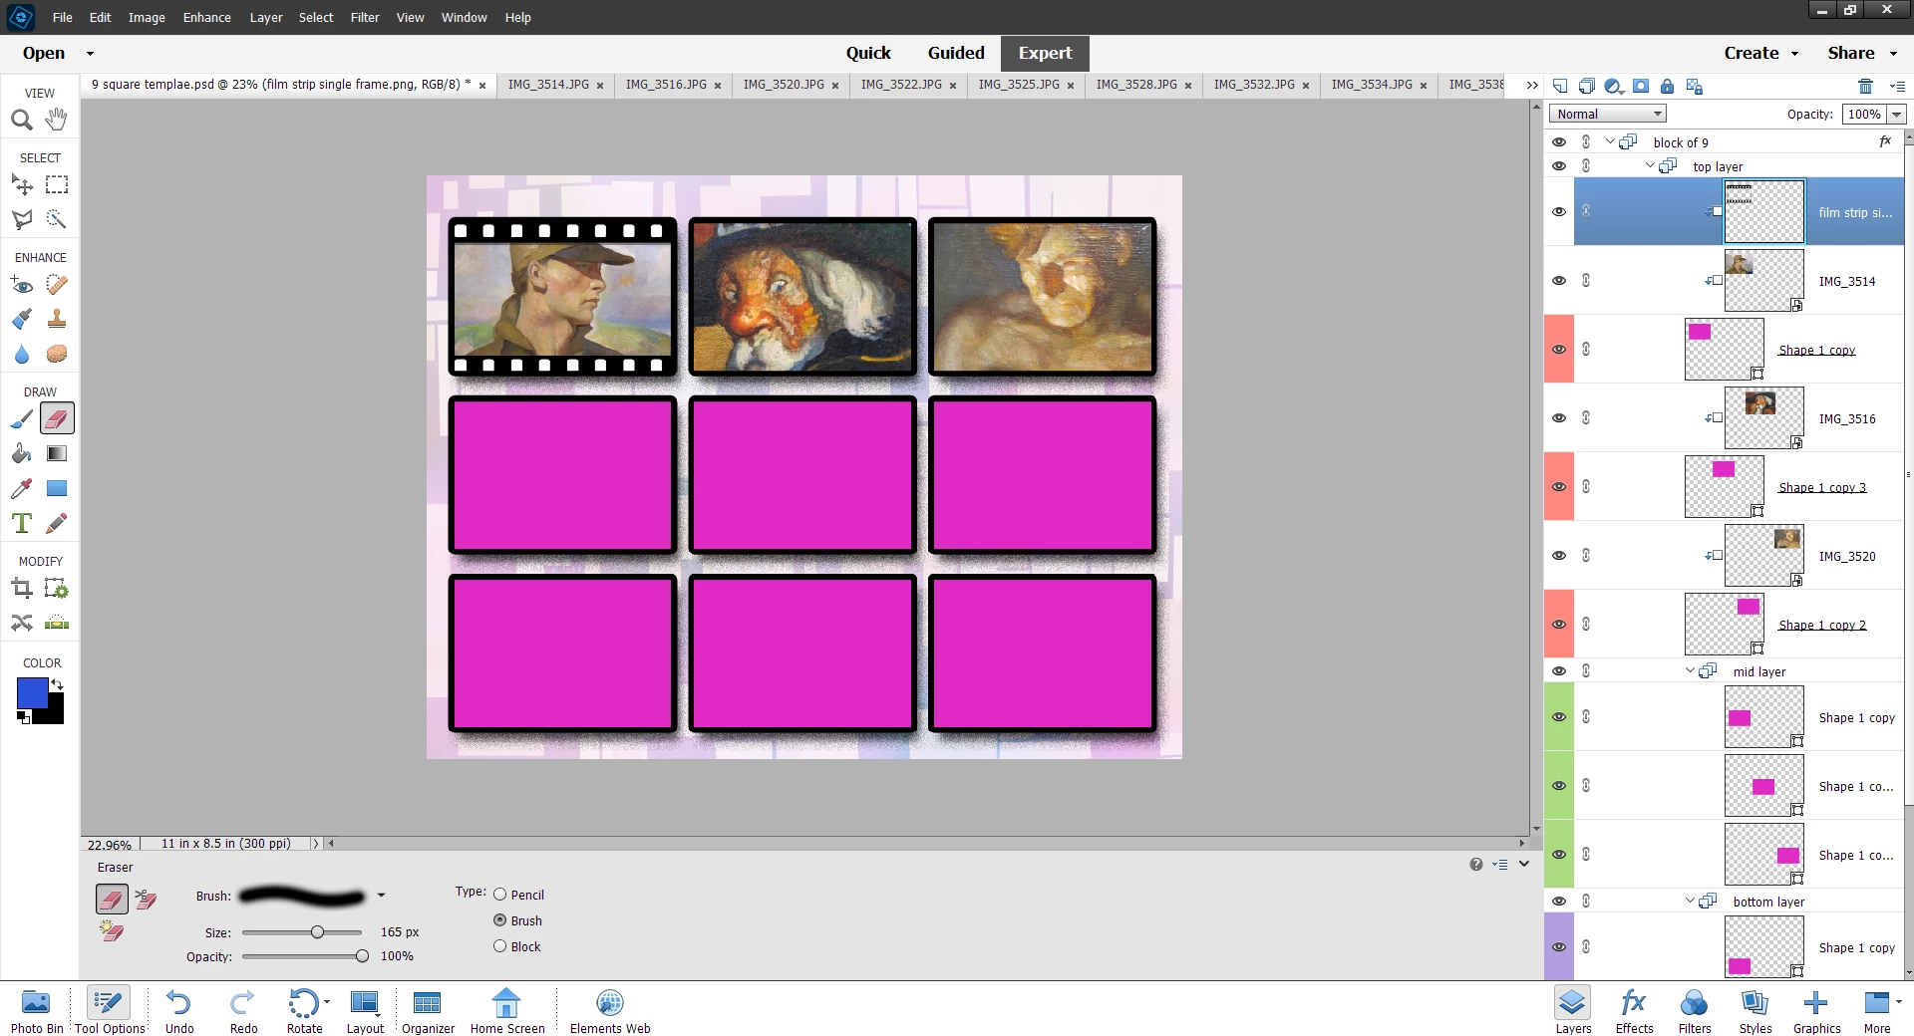Open the Share dropdown menu
1914x1036 pixels.
coord(1862,53)
